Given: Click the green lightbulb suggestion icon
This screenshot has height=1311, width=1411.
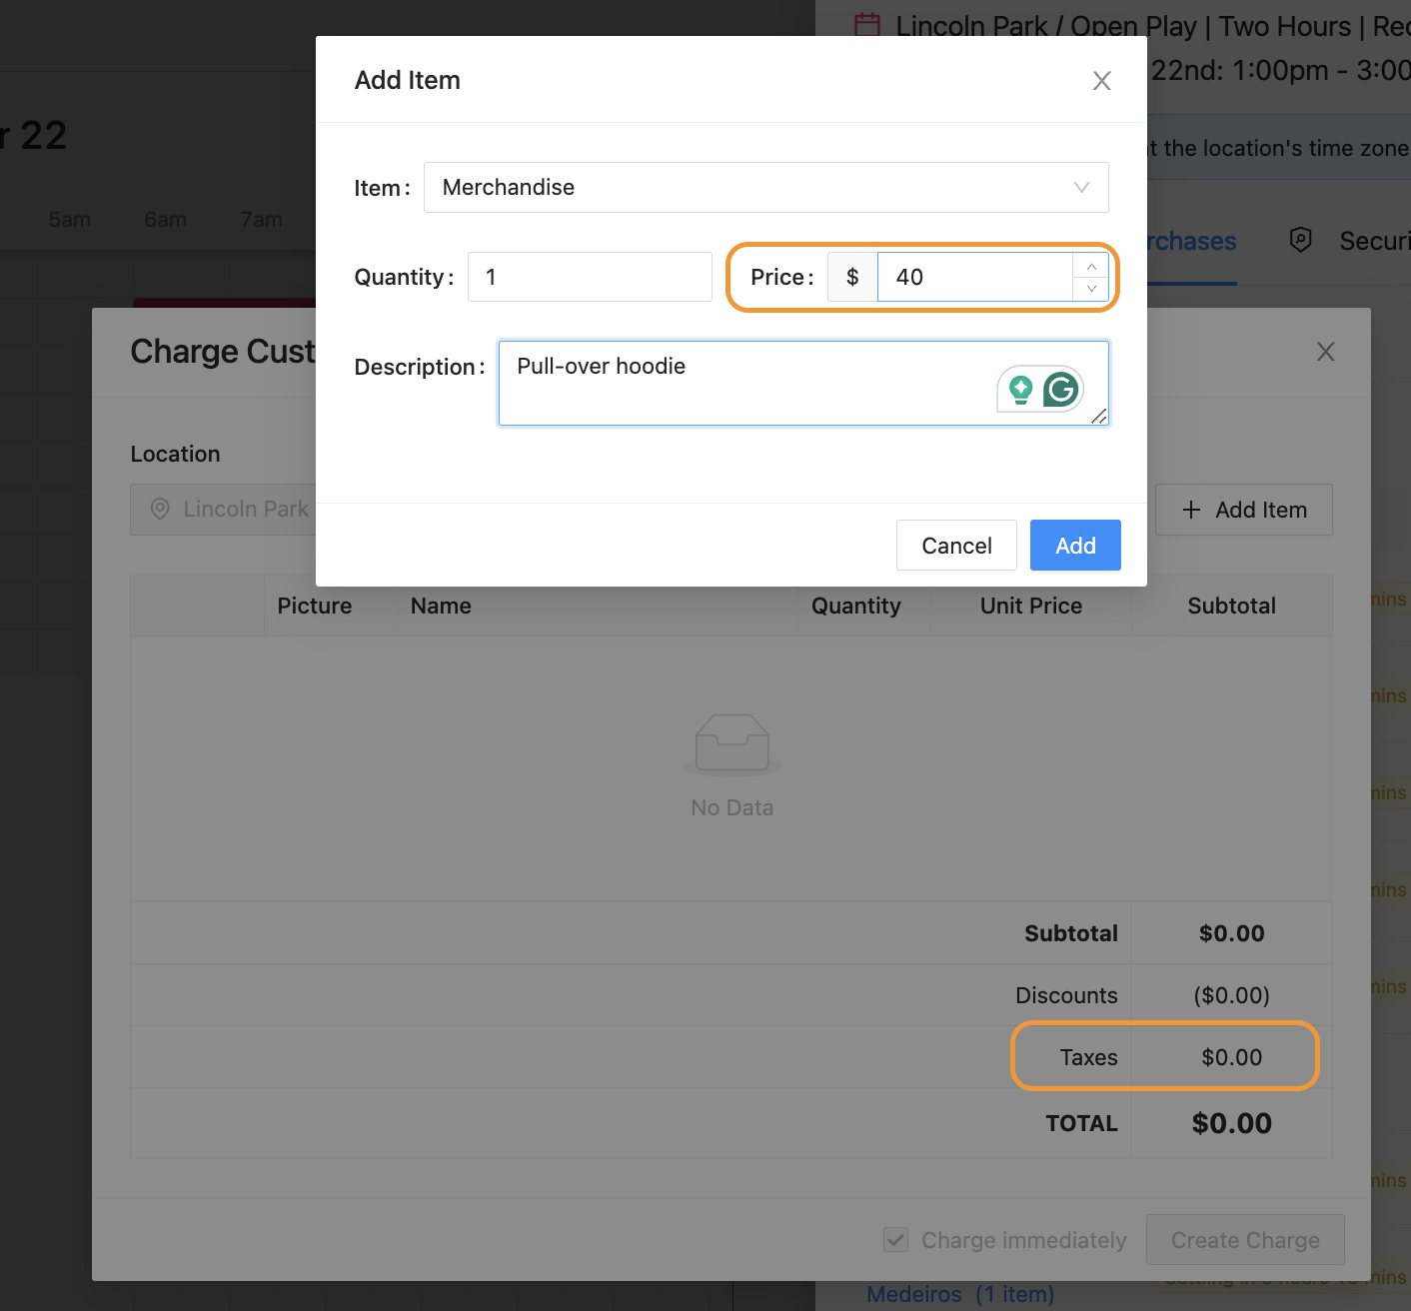Looking at the screenshot, I should coord(1020,389).
